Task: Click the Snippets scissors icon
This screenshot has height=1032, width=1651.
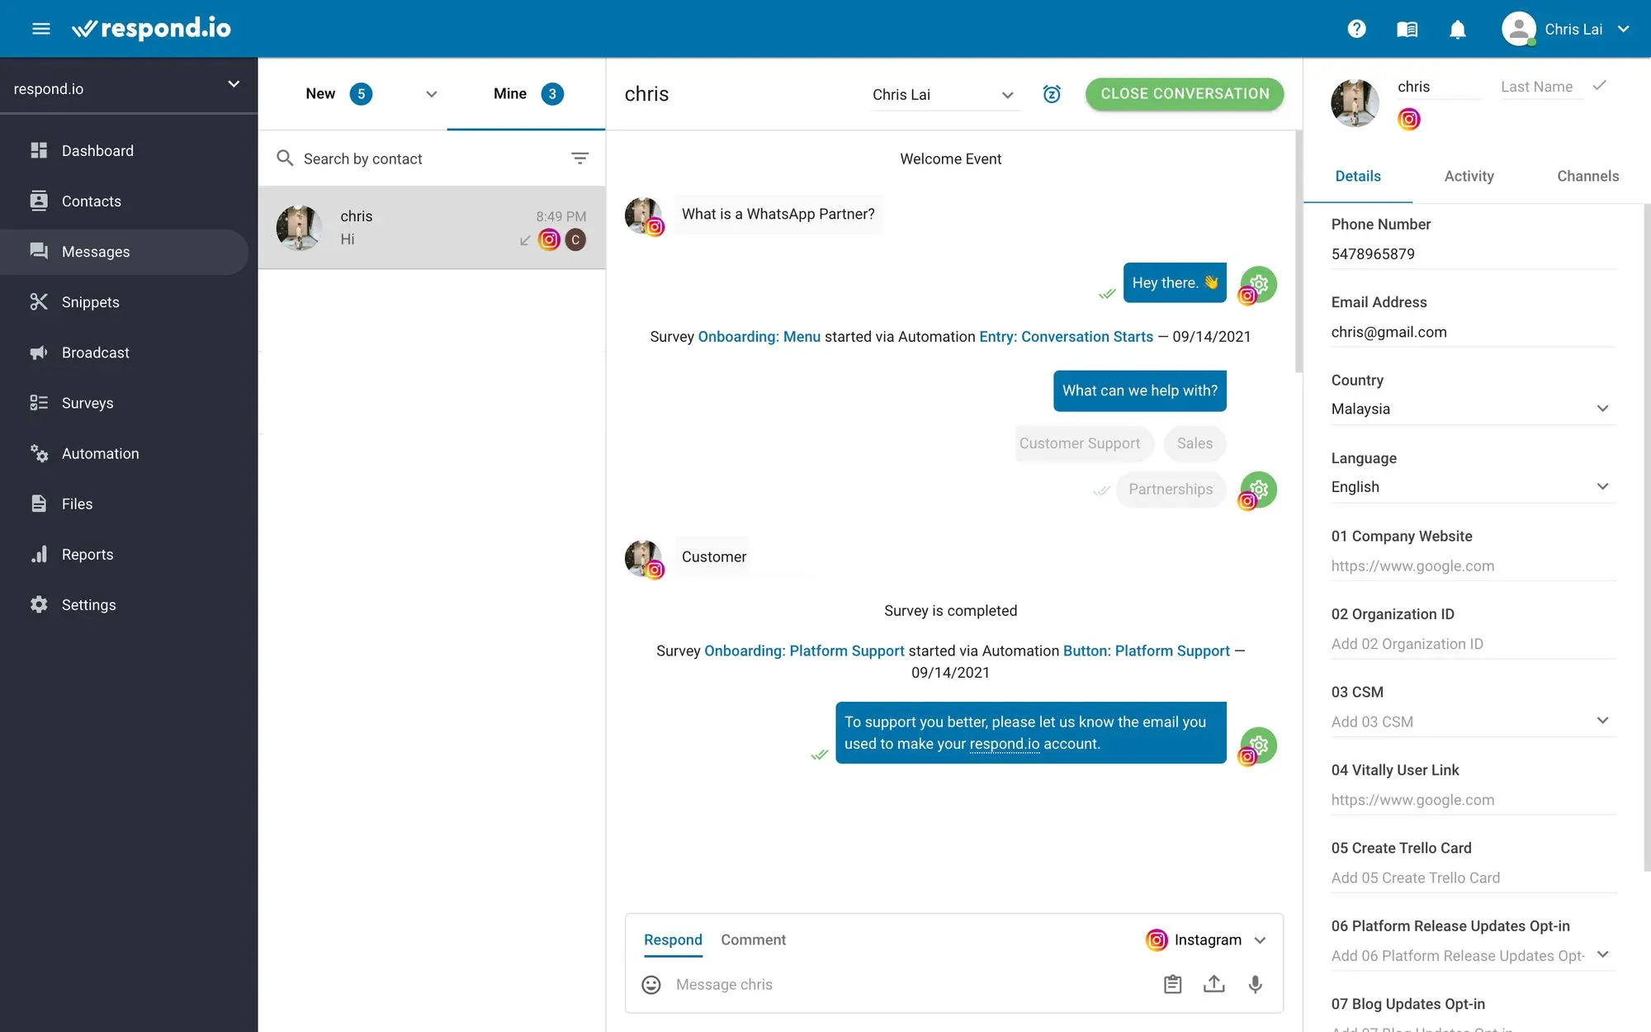Action: coord(39,301)
